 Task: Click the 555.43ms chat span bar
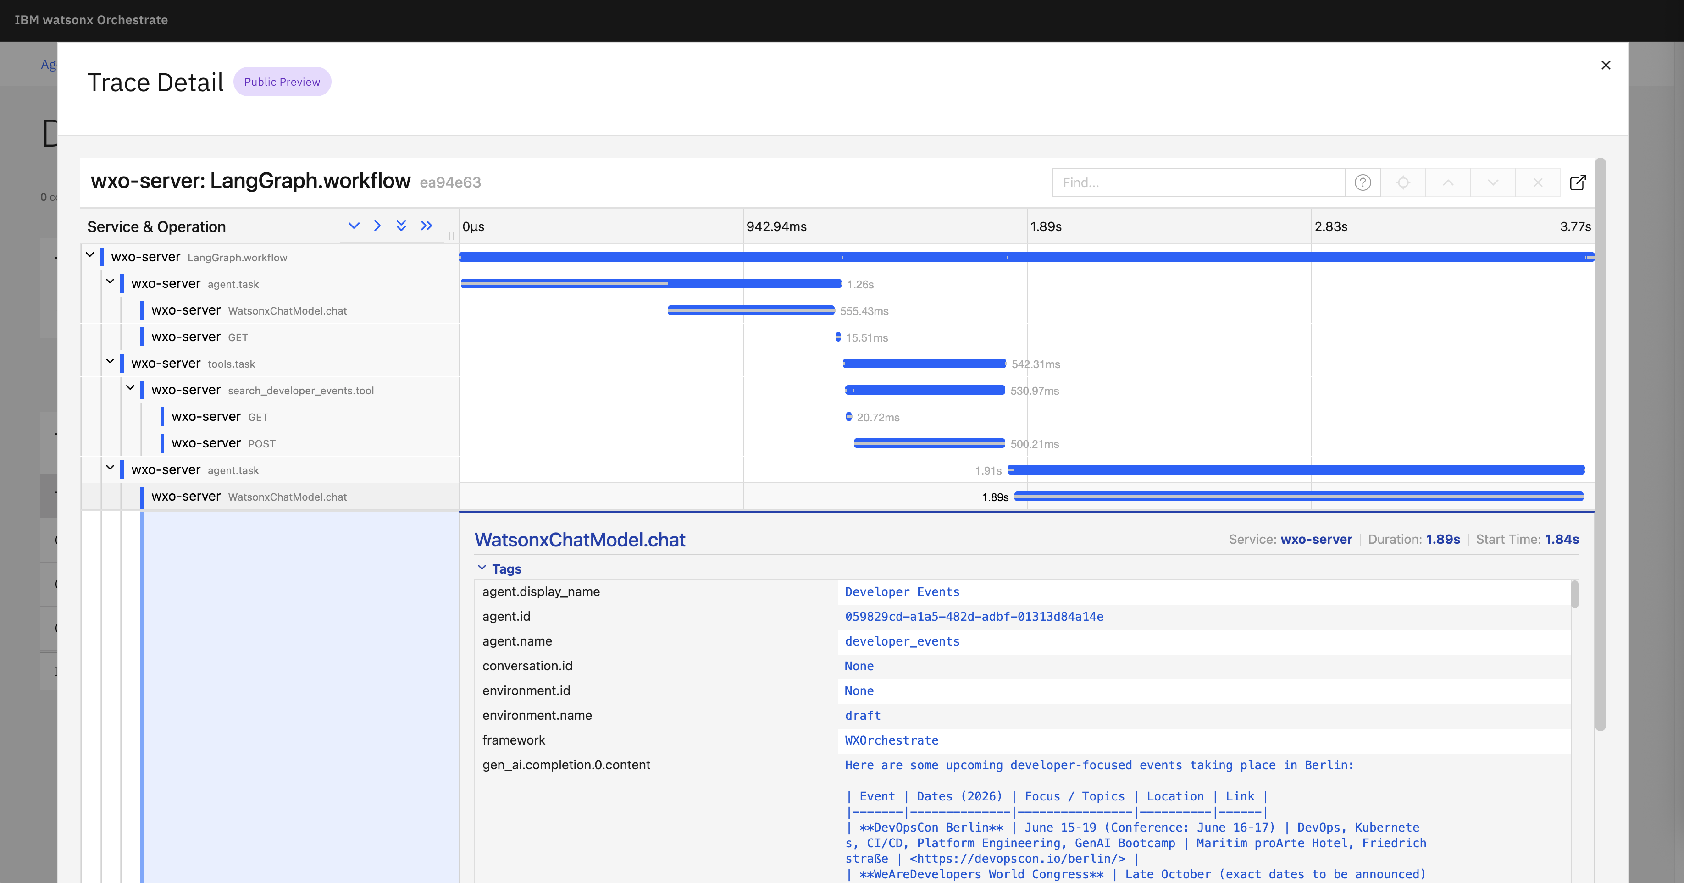(750, 310)
